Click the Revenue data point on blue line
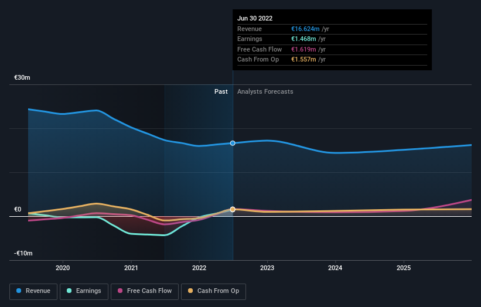Image resolution: width=481 pixels, height=307 pixels. coord(233,143)
